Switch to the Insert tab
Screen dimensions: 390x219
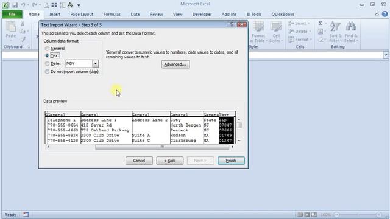[x=55, y=14]
